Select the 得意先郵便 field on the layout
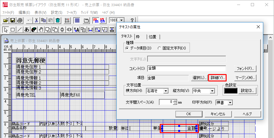The height and width of the screenshot is (138, 274). (x=31, y=61)
